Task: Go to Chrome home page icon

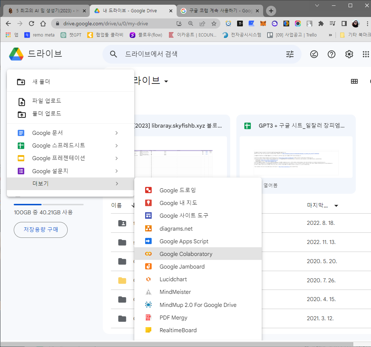Action: click(x=43, y=23)
